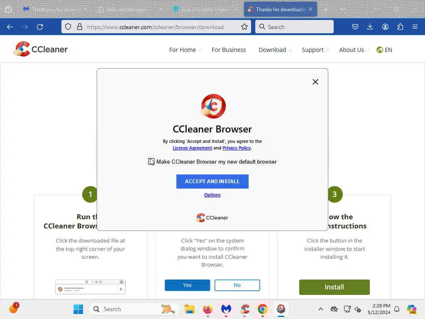The width and height of the screenshot is (425, 319).
Task: Open Malwarebytes from the taskbar
Action: [226, 309]
